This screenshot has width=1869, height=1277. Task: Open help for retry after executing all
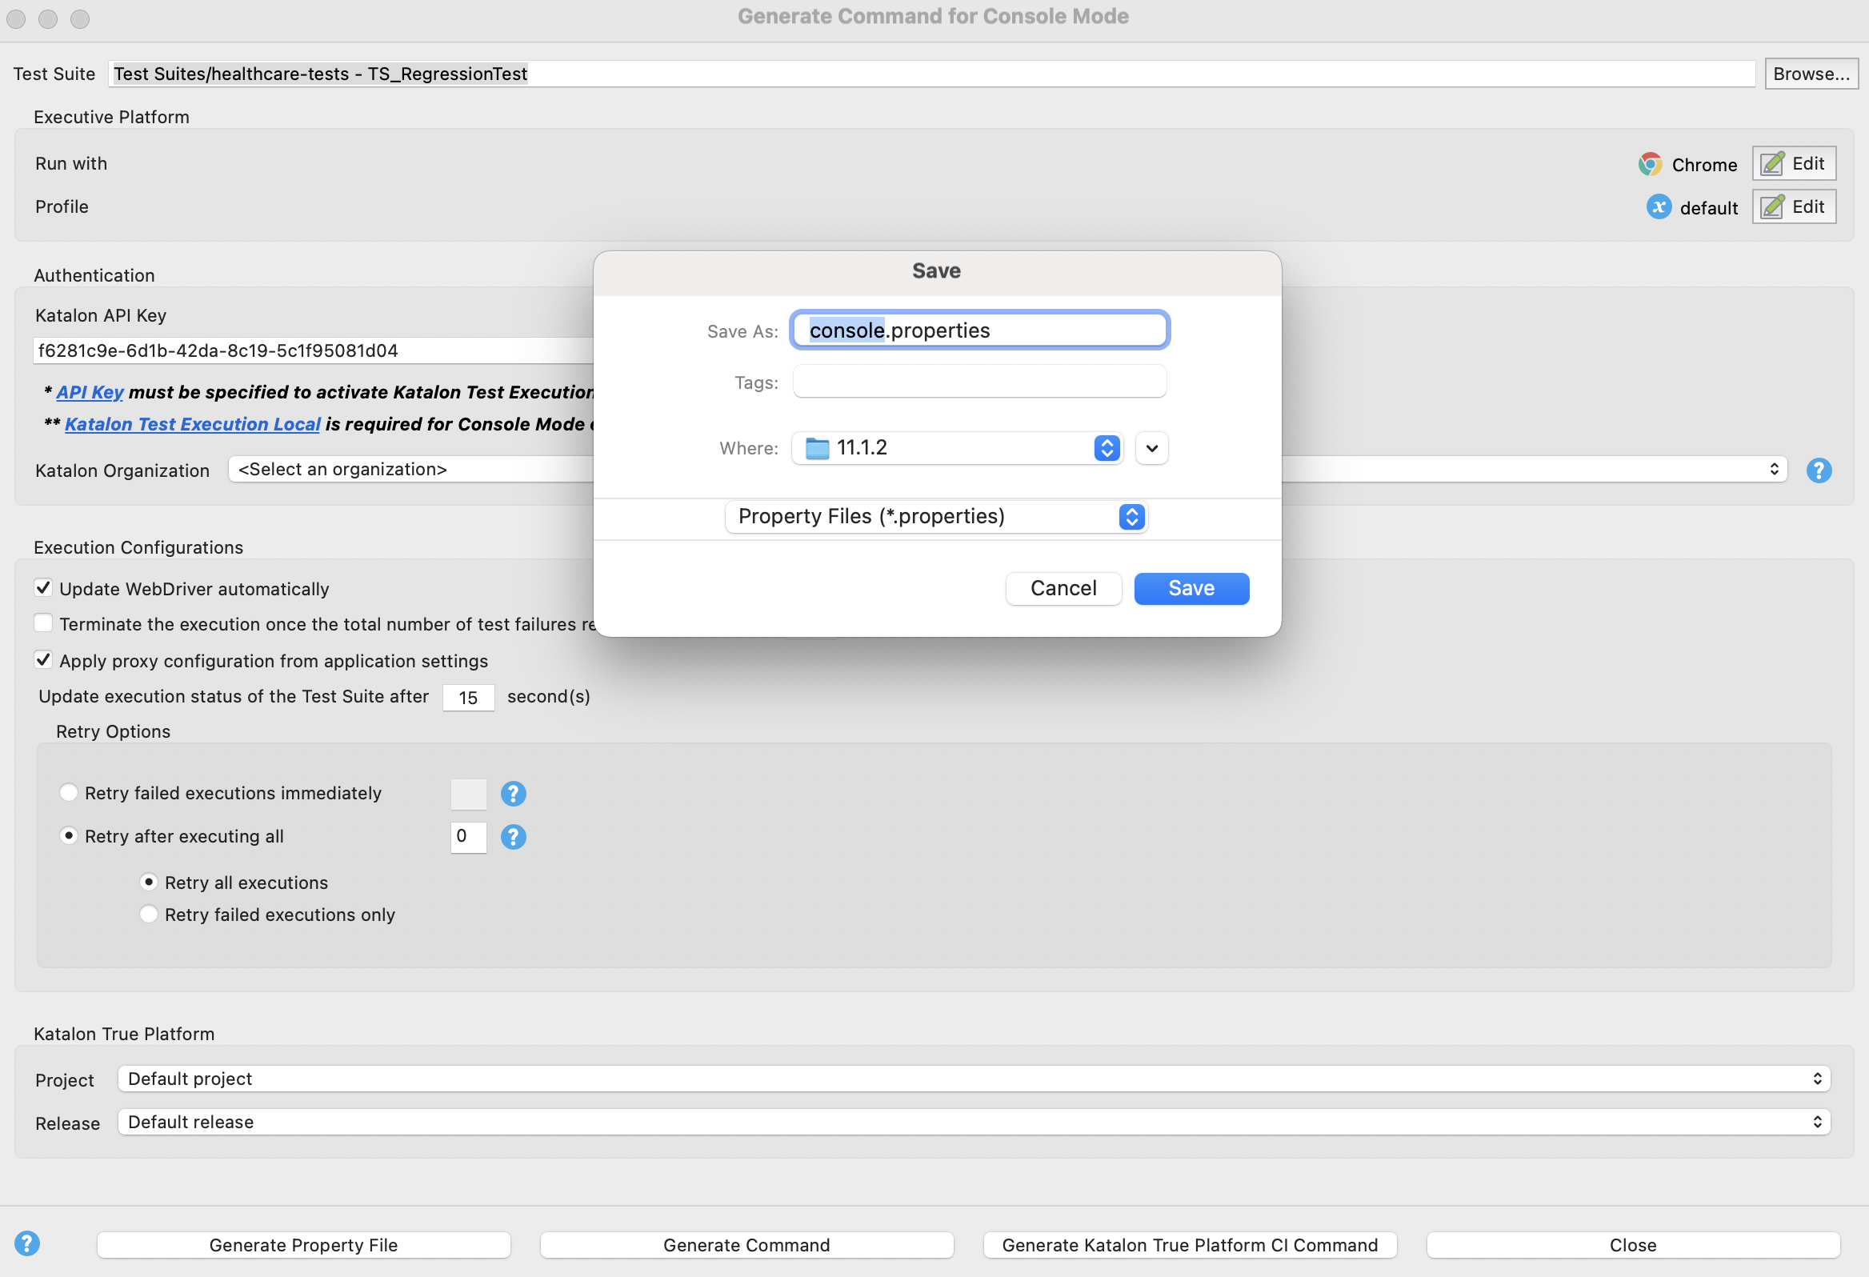tap(513, 837)
